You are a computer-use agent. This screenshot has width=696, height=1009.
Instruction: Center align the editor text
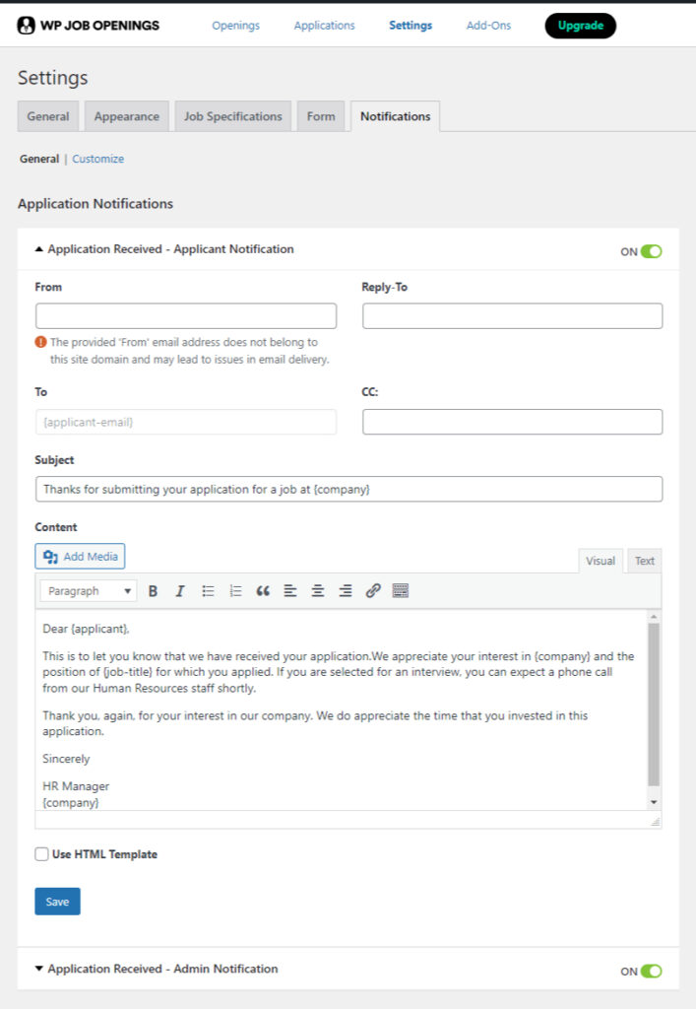318,591
